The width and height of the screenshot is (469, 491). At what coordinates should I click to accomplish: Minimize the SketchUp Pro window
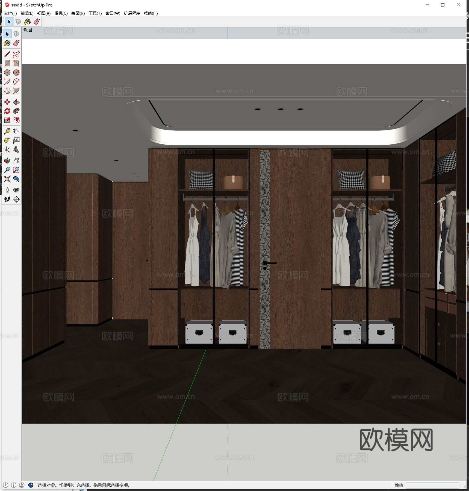pos(427,5)
